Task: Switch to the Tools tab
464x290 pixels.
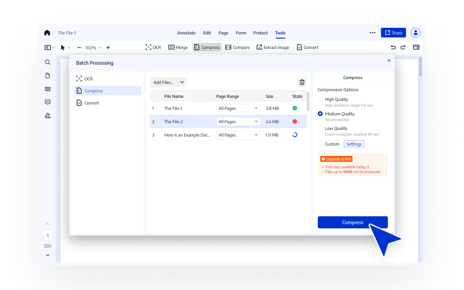Action: (x=280, y=33)
